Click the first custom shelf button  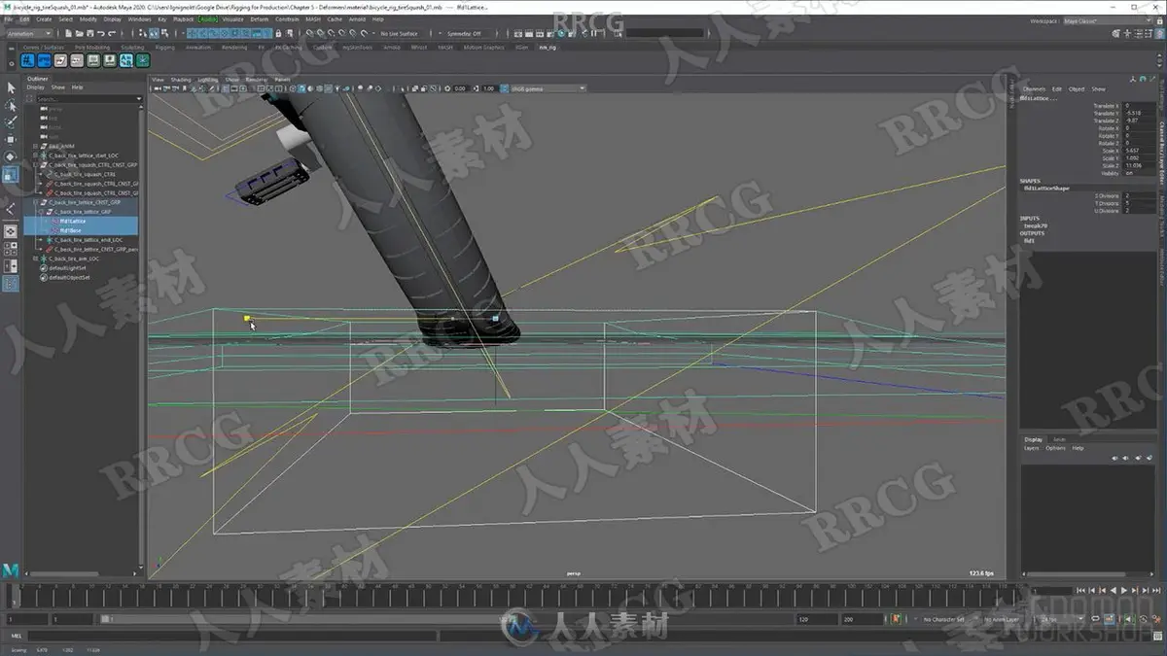[27, 60]
